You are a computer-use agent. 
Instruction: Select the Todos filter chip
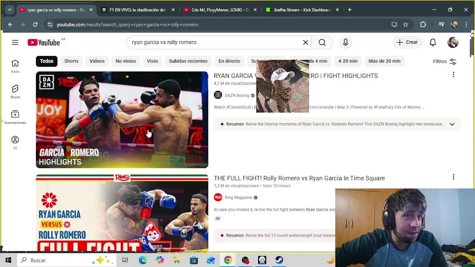[47, 61]
